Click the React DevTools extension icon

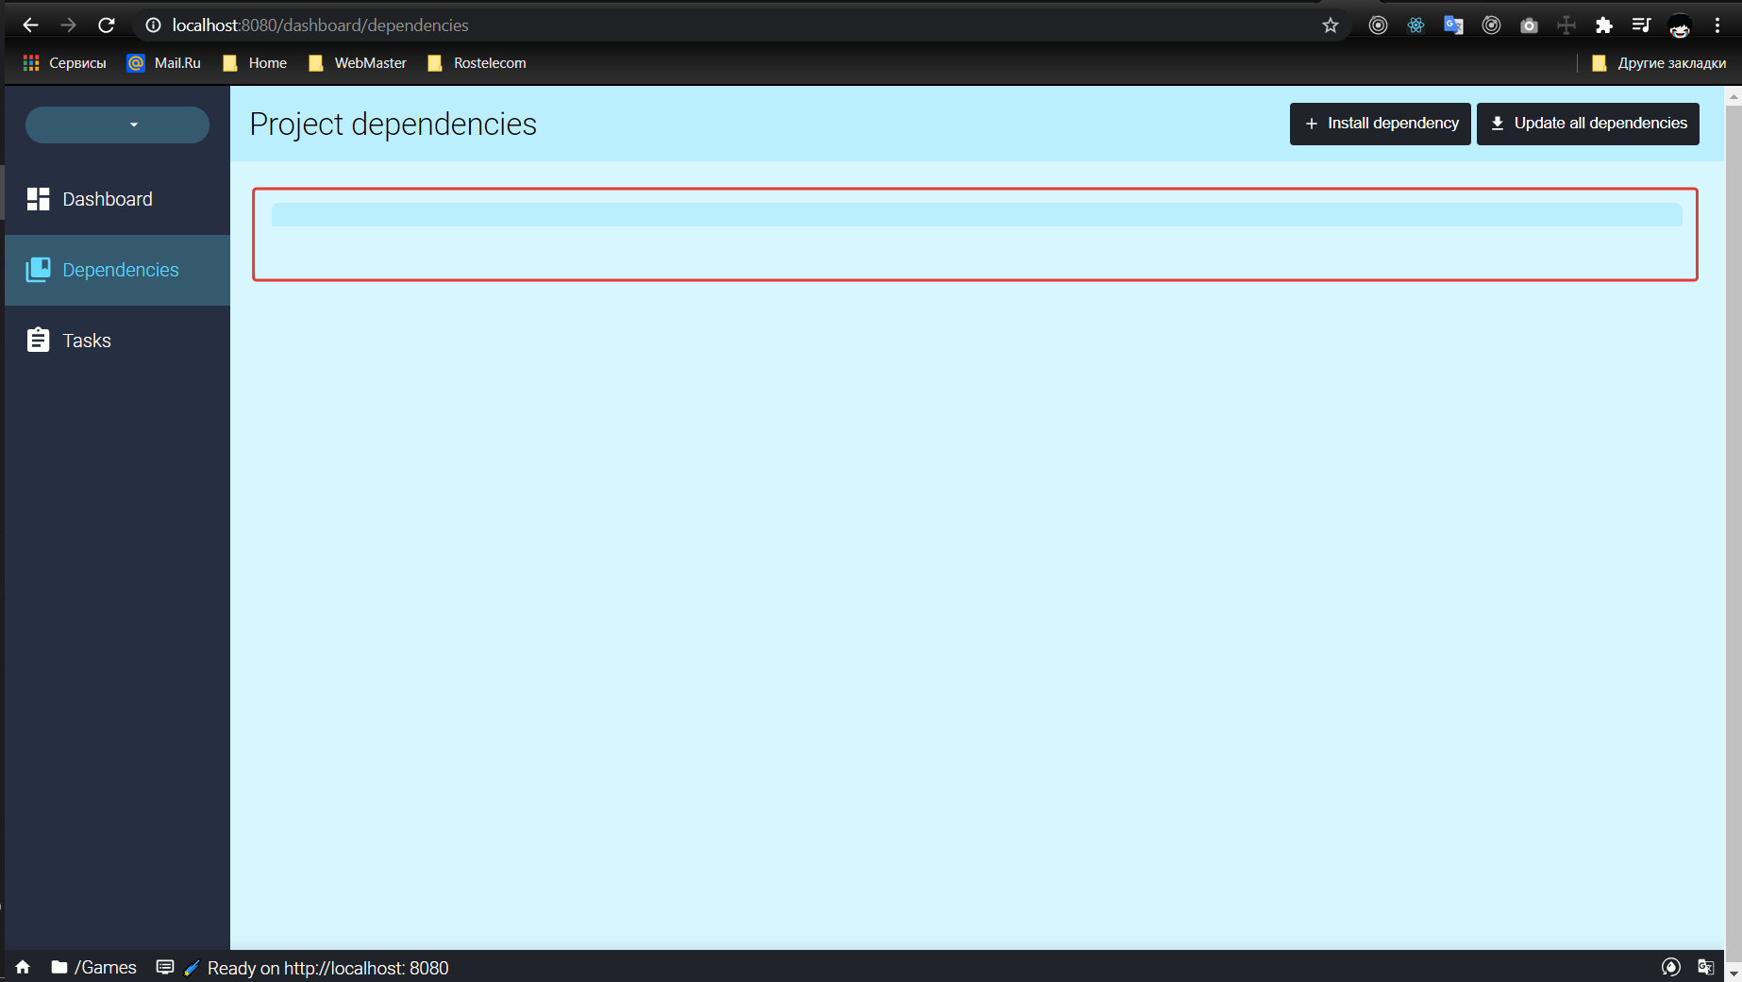(1415, 25)
